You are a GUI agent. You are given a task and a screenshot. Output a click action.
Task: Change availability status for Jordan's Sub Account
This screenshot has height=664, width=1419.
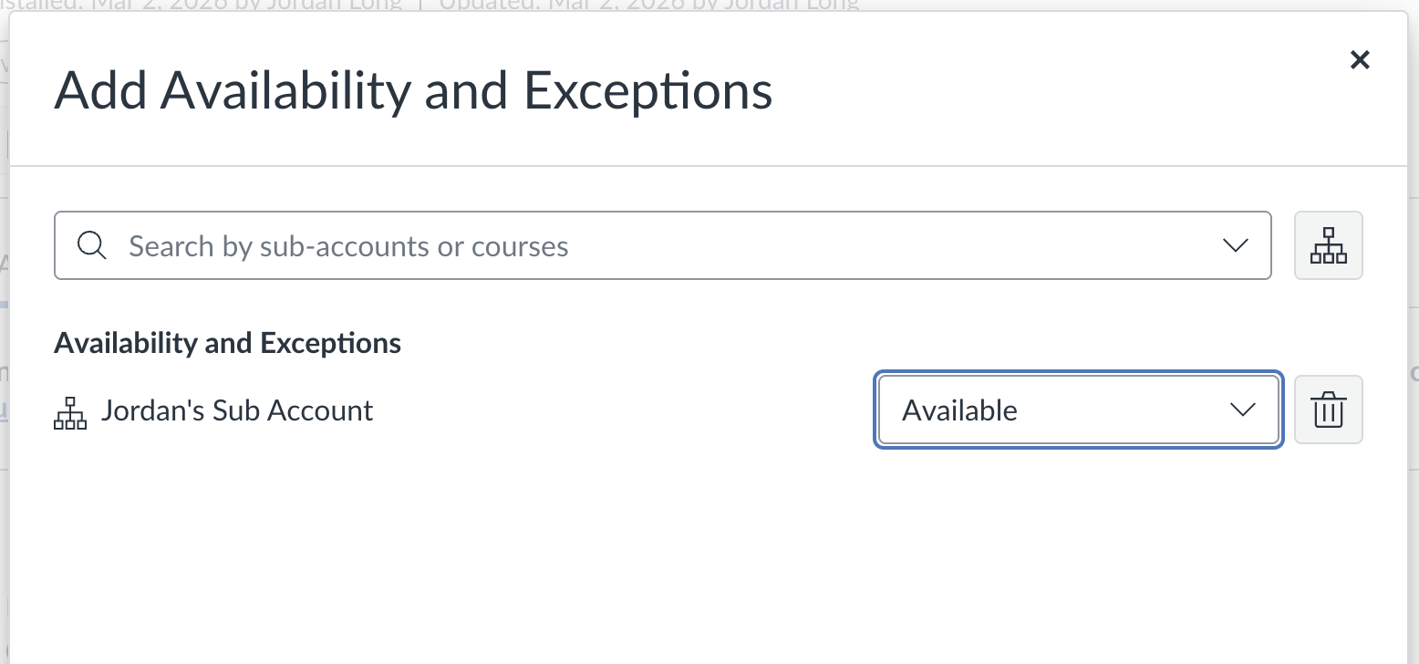(1077, 410)
